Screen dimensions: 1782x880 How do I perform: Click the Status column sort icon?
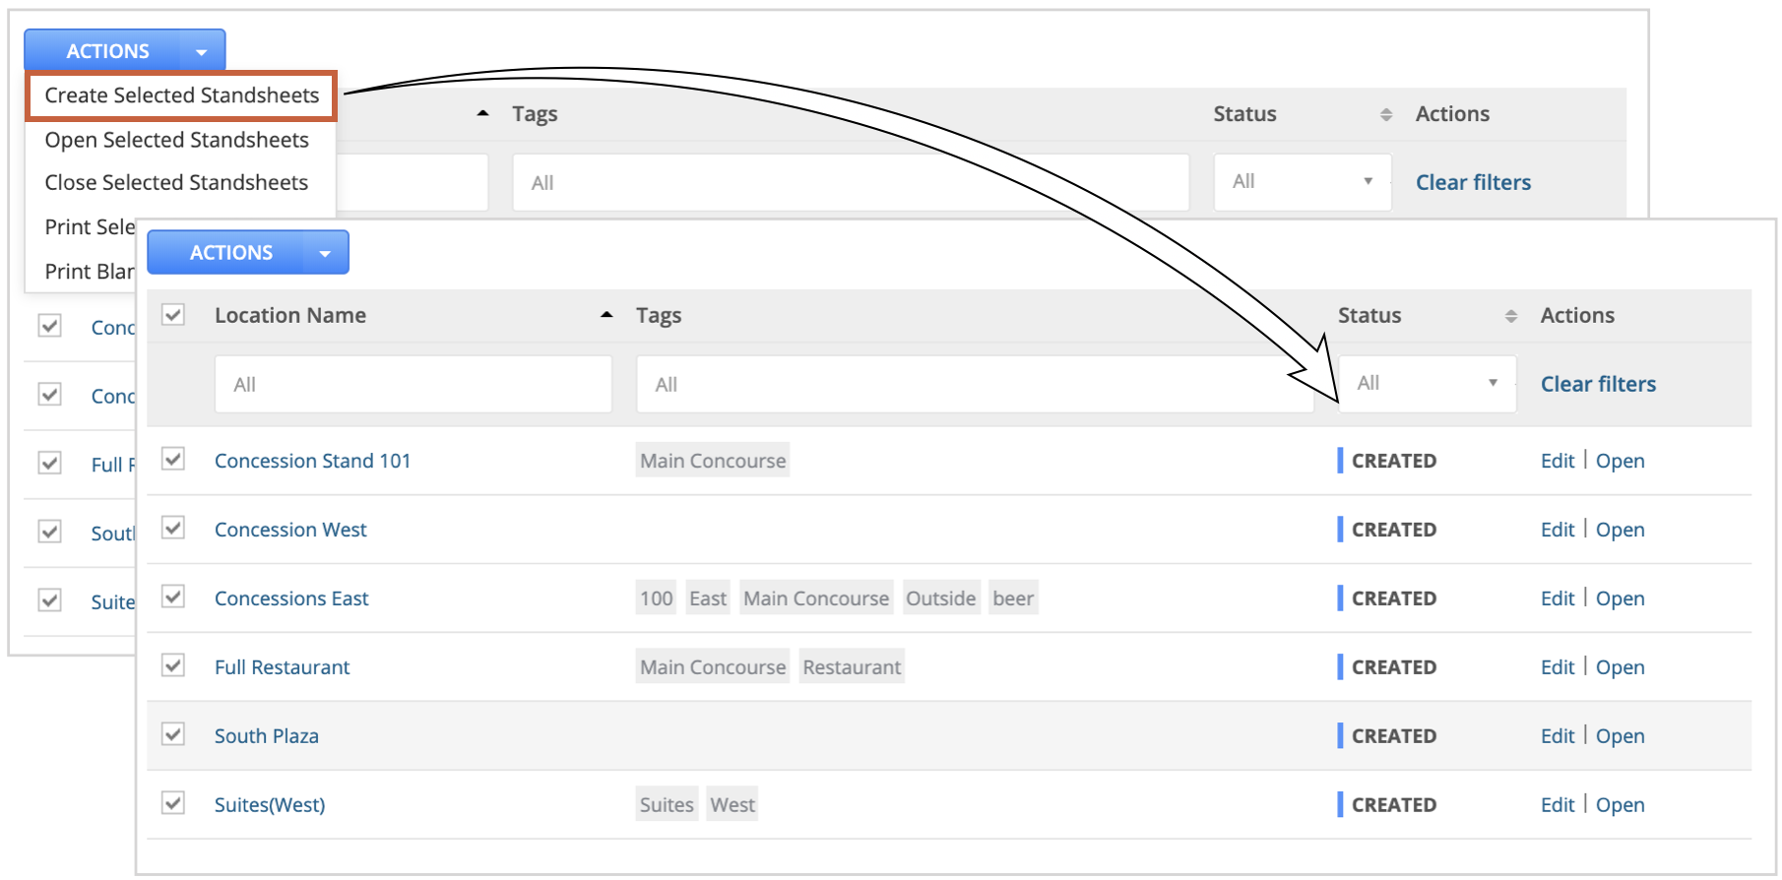(x=1511, y=316)
